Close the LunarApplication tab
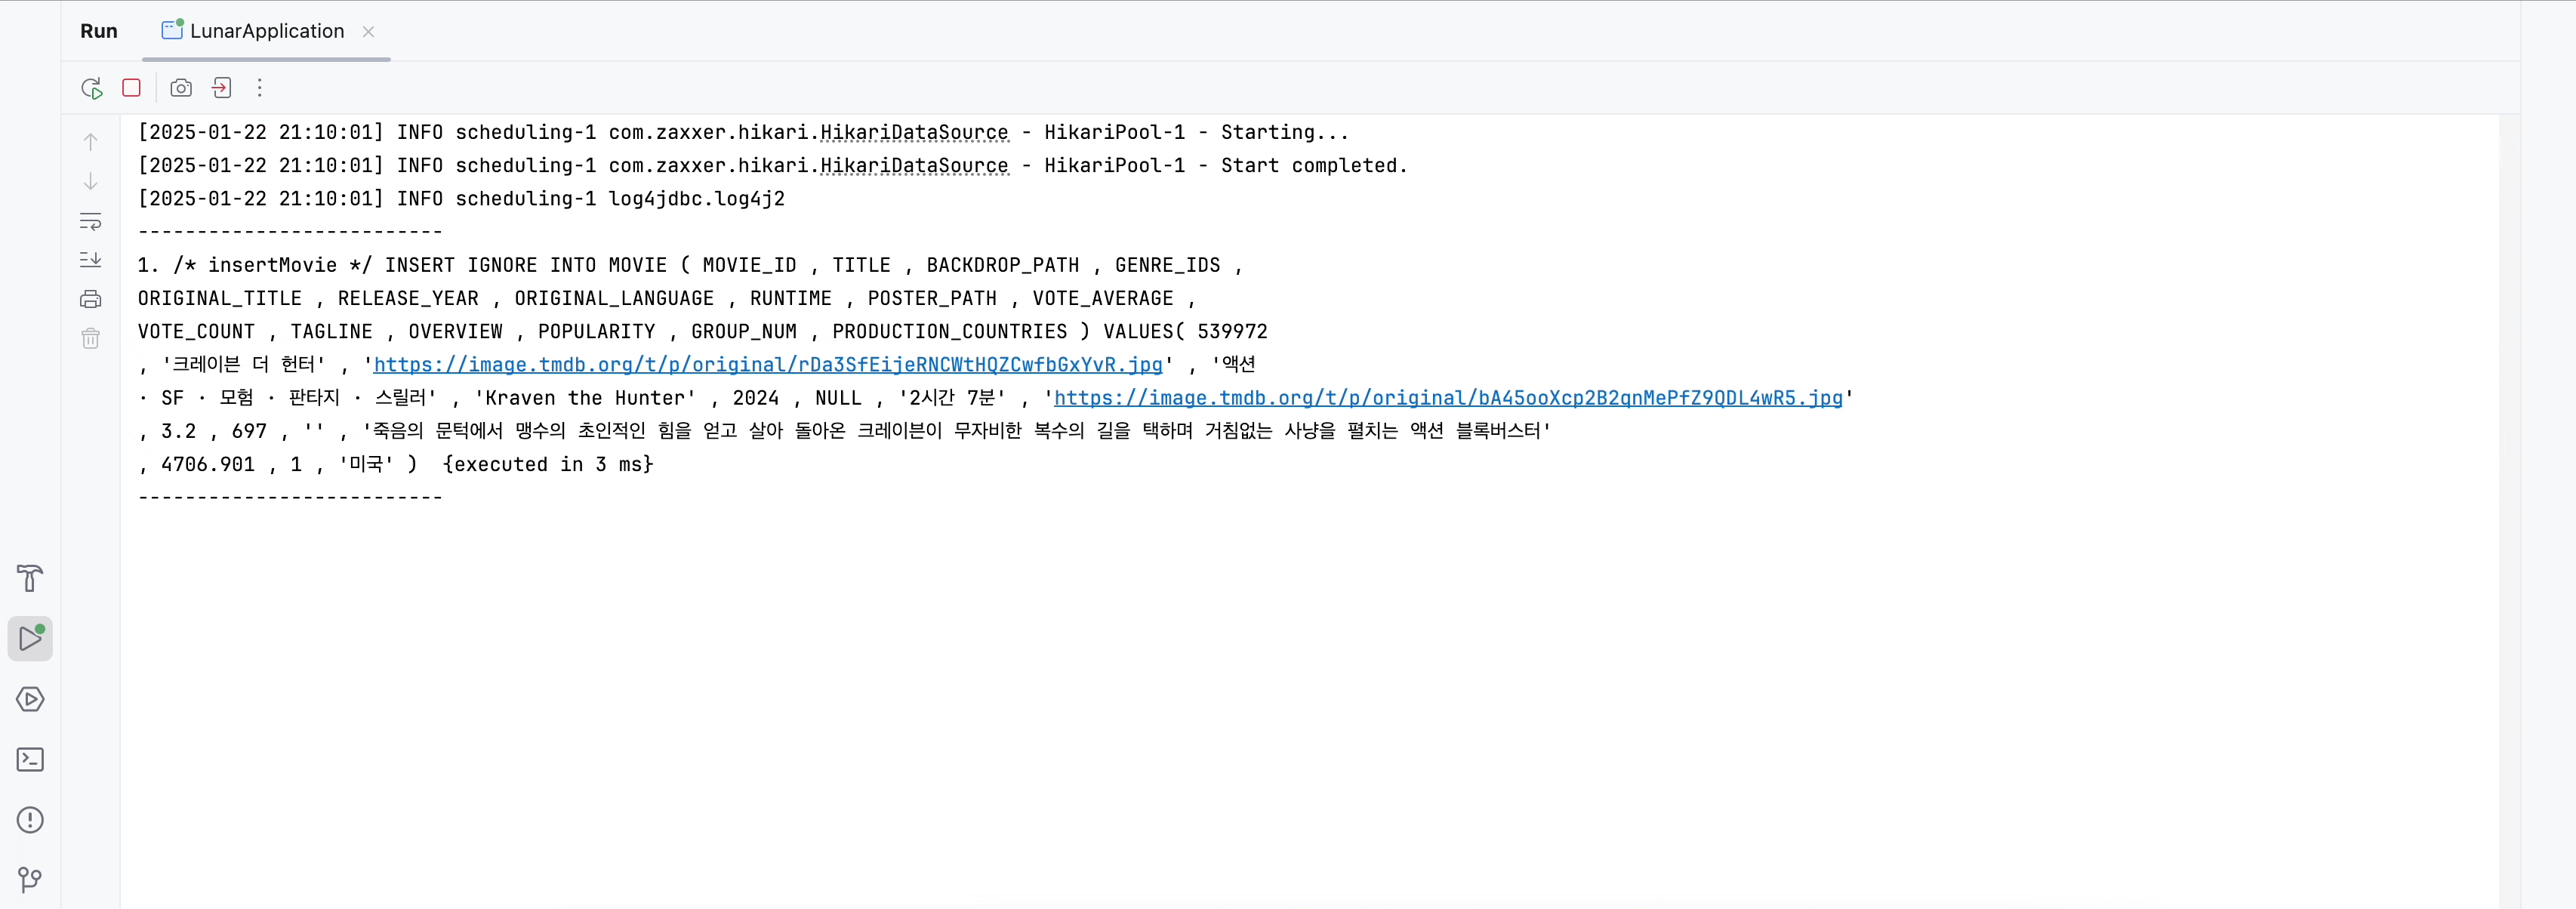 tap(369, 31)
